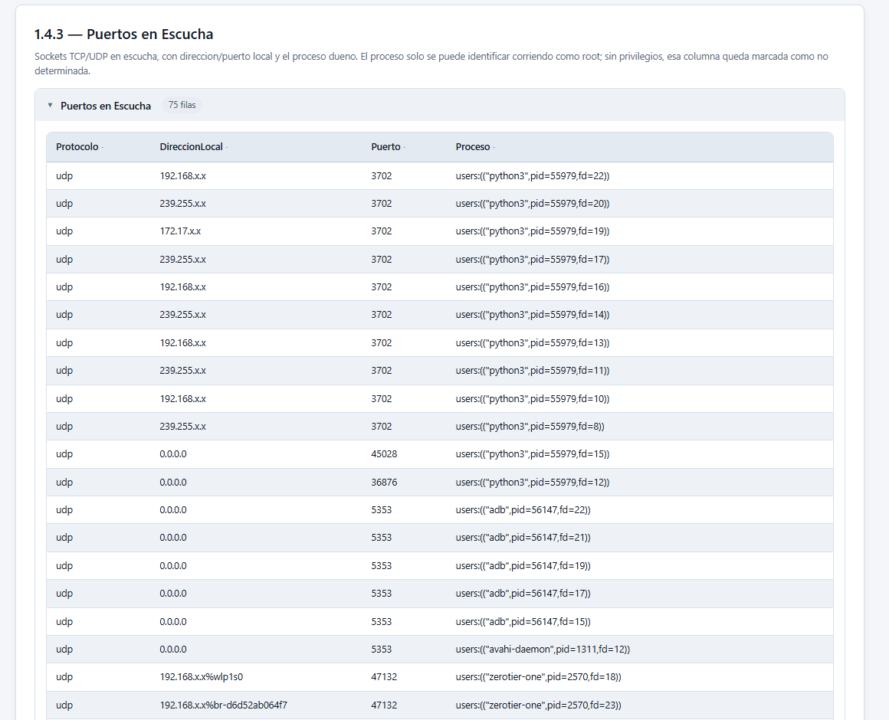
Task: Select the process cell with python3 fd=19
Action: 533,231
